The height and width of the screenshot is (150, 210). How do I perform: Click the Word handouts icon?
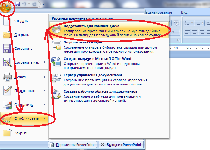[56, 61]
